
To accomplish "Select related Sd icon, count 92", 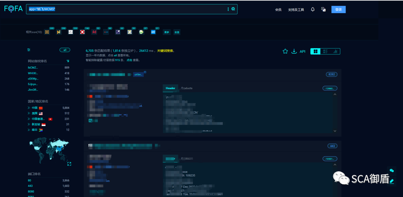I will 94,32.
